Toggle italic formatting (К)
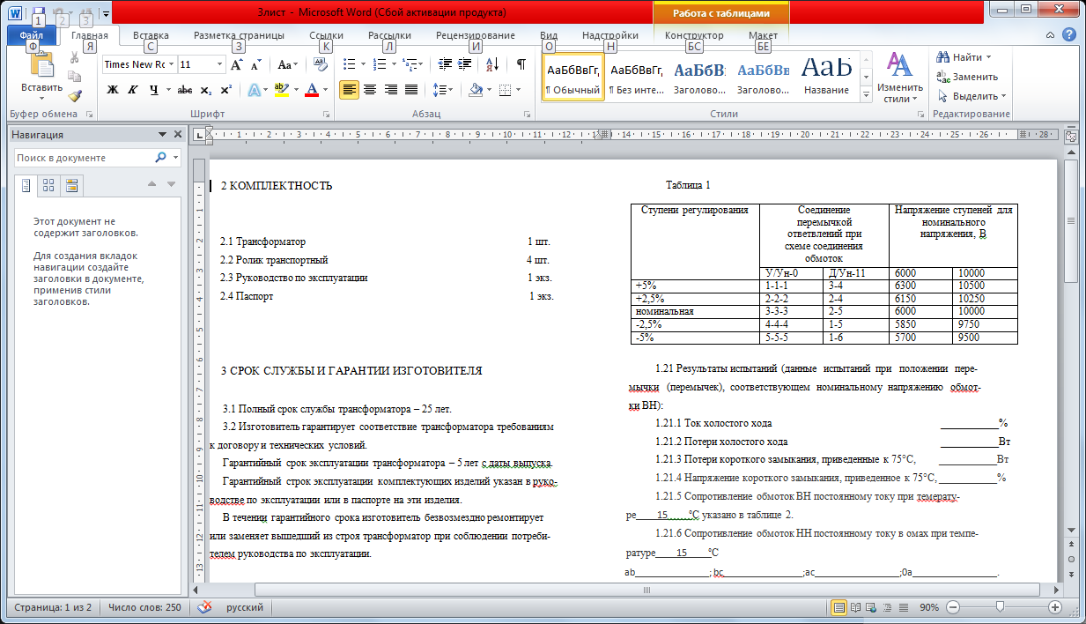1086x624 pixels. pyautogui.click(x=133, y=89)
